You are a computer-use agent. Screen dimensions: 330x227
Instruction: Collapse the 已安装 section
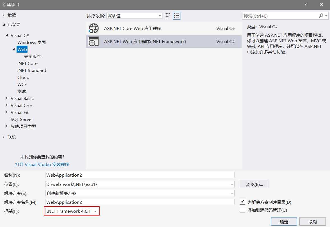point(4,25)
